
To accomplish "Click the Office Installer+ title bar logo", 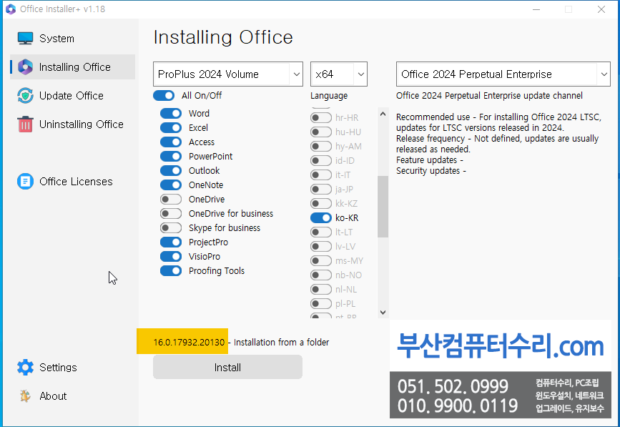I will (11, 9).
